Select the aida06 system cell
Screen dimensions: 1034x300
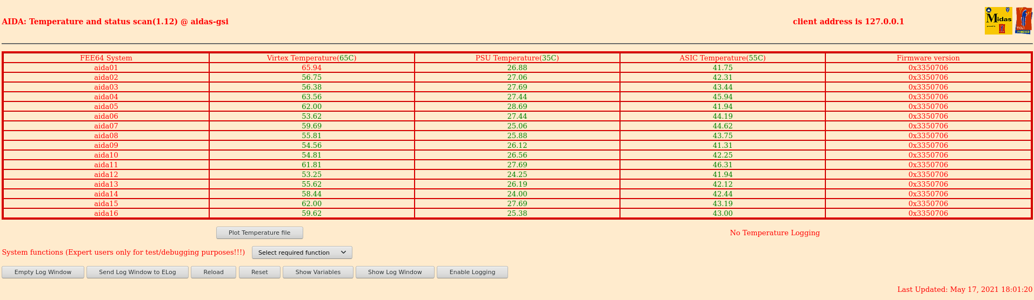tap(106, 116)
